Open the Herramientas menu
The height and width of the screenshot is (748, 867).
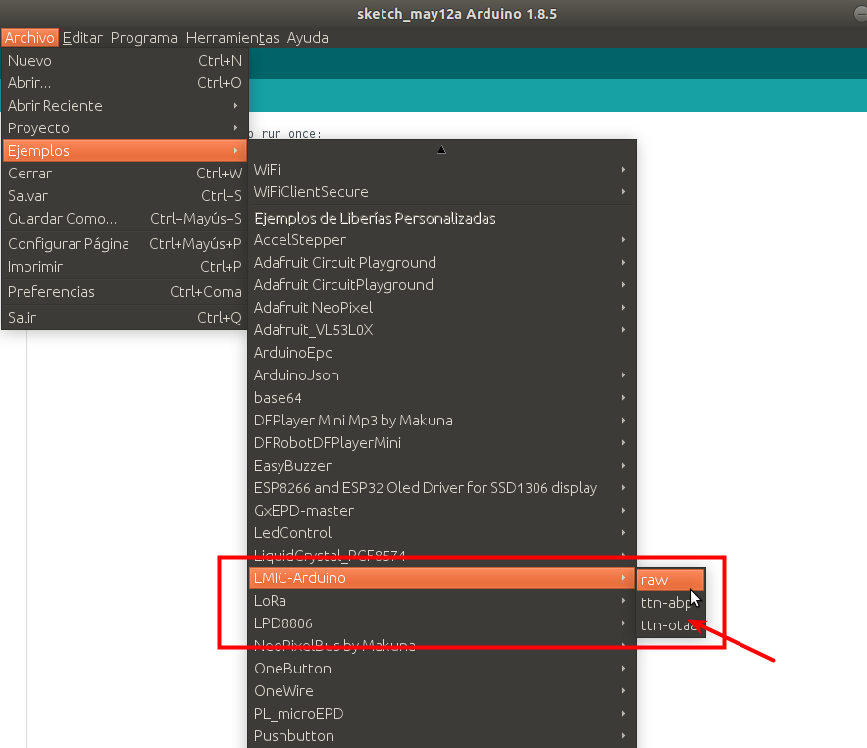click(232, 37)
